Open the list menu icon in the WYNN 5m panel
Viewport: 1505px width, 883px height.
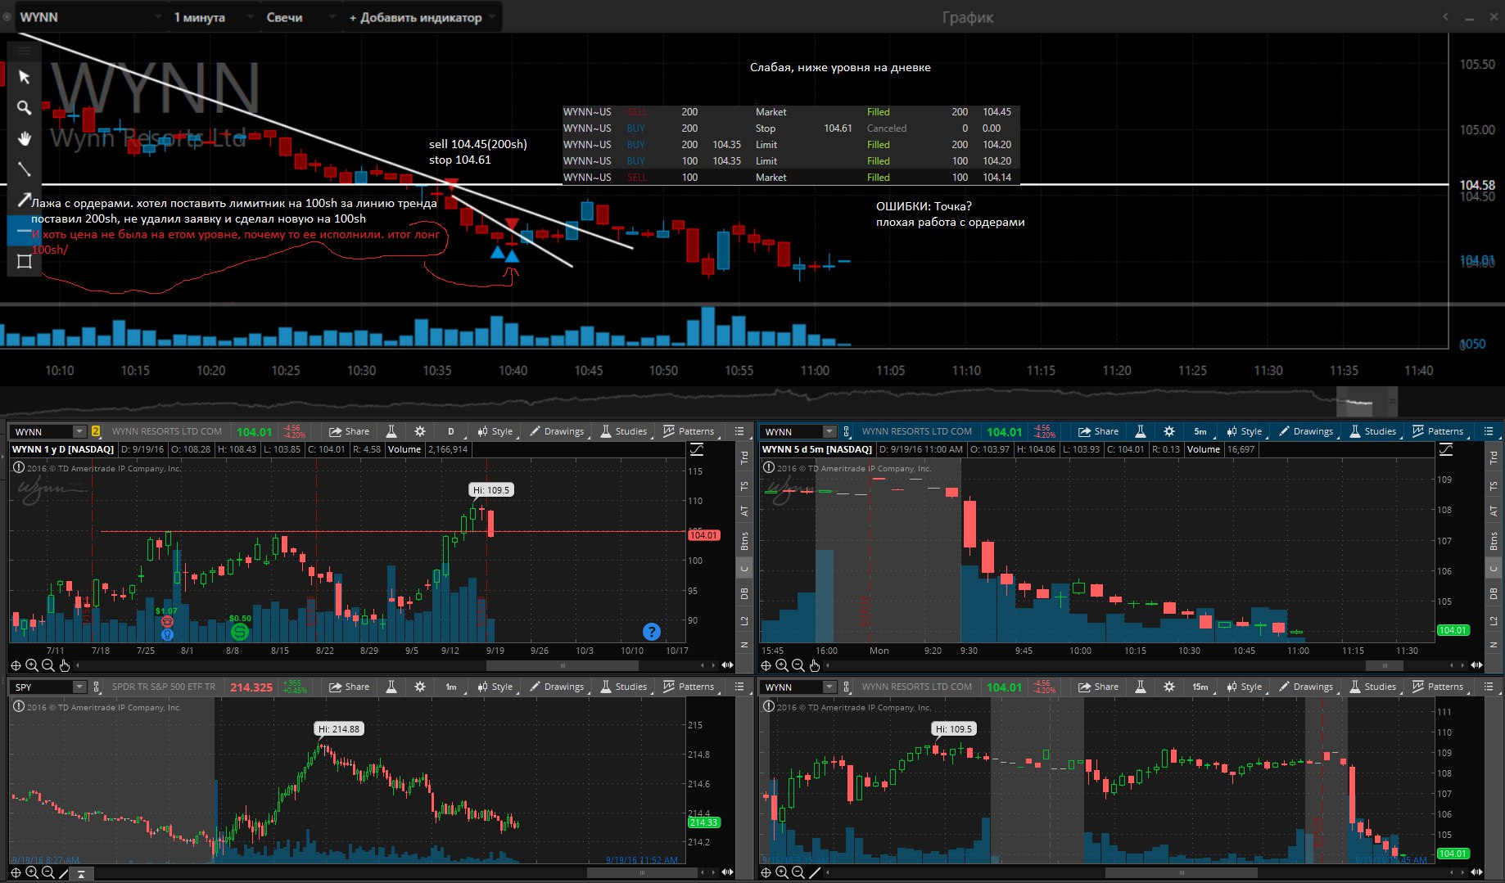click(1489, 431)
